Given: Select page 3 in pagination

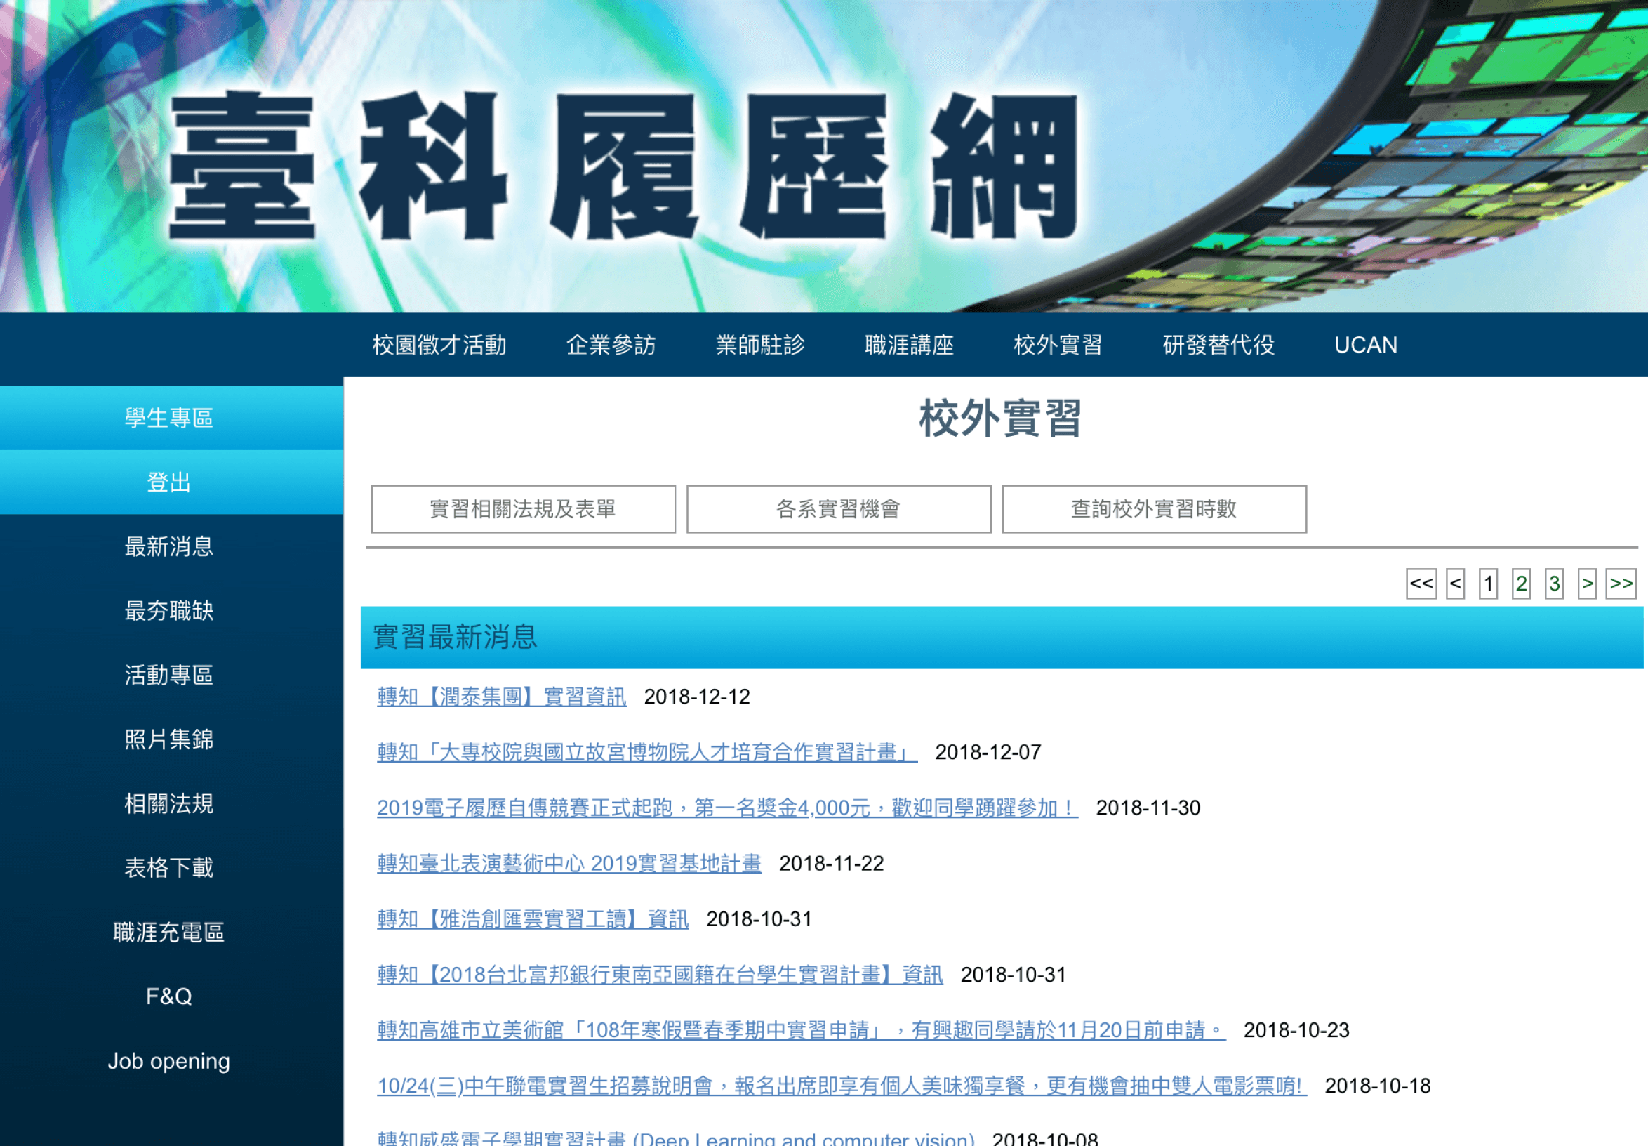Looking at the screenshot, I should coord(1553,584).
